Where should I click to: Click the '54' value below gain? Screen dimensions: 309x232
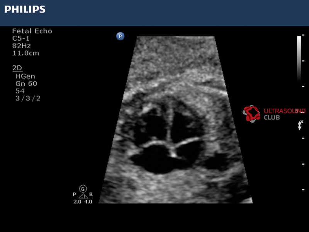20,91
